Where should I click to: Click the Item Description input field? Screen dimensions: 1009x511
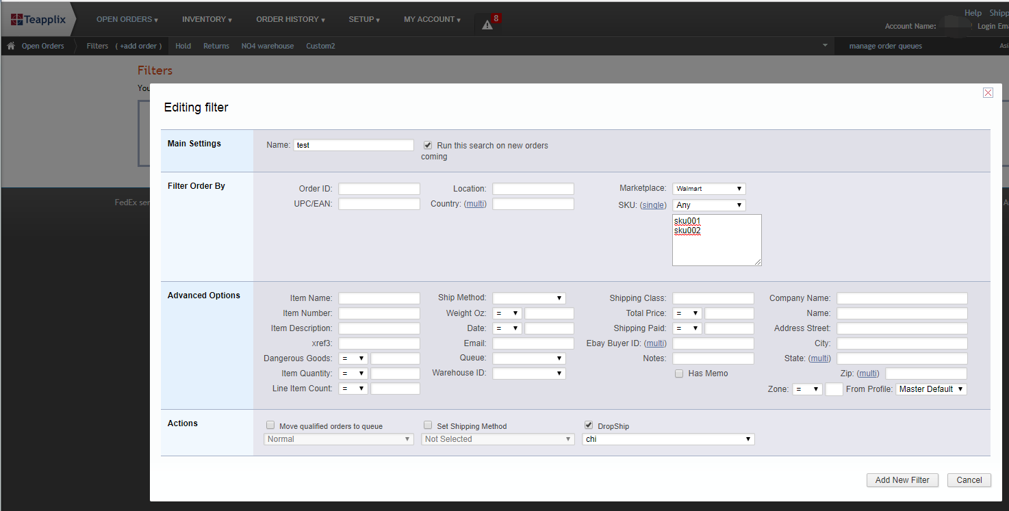(x=379, y=328)
